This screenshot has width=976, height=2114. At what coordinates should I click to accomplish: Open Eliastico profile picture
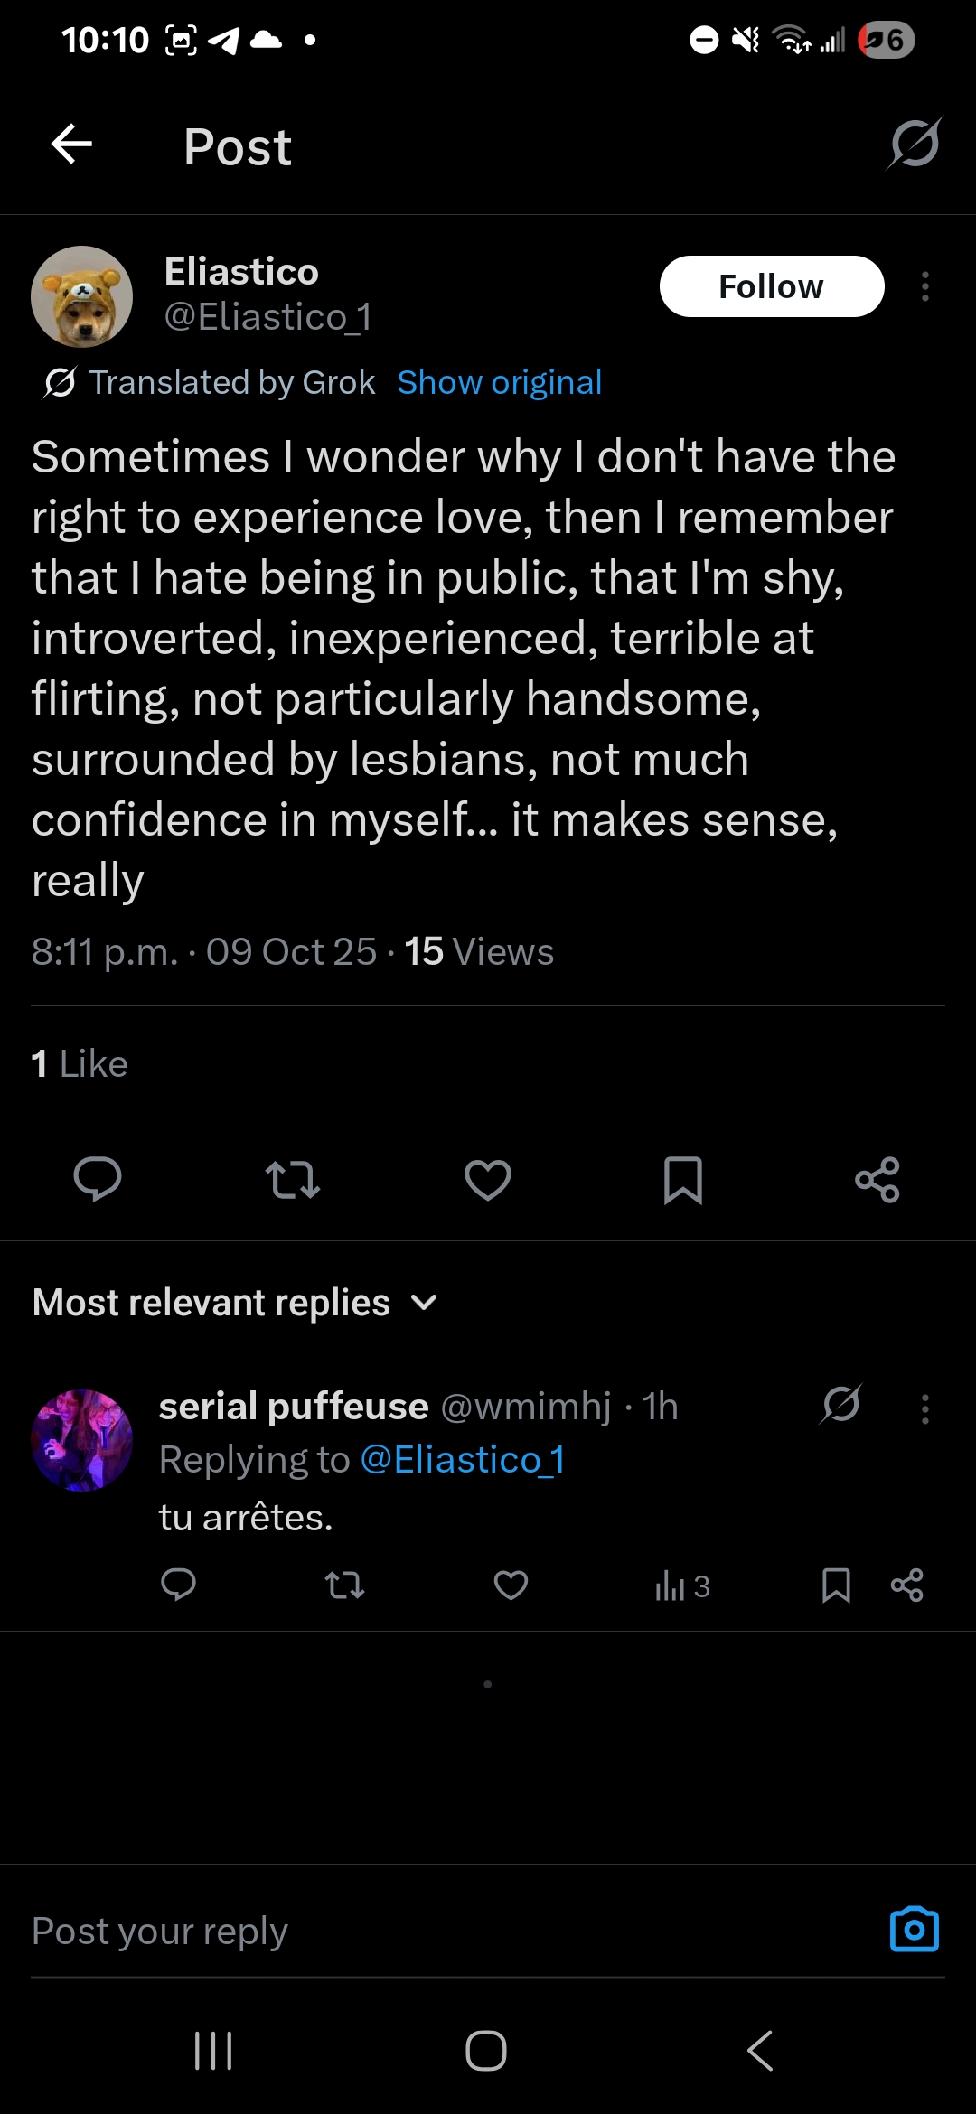(x=82, y=296)
